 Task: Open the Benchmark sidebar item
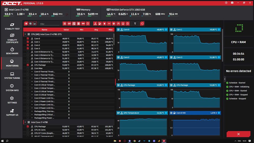12,51
